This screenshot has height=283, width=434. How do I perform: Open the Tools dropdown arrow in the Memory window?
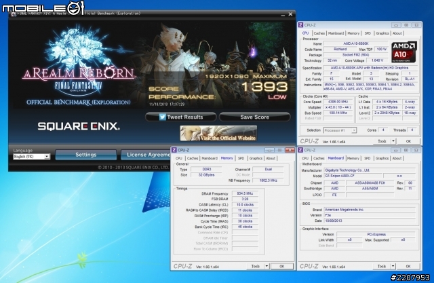coord(267,266)
